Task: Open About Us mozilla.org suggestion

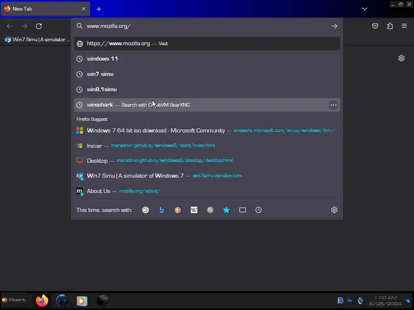Action: pyautogui.click(x=207, y=191)
